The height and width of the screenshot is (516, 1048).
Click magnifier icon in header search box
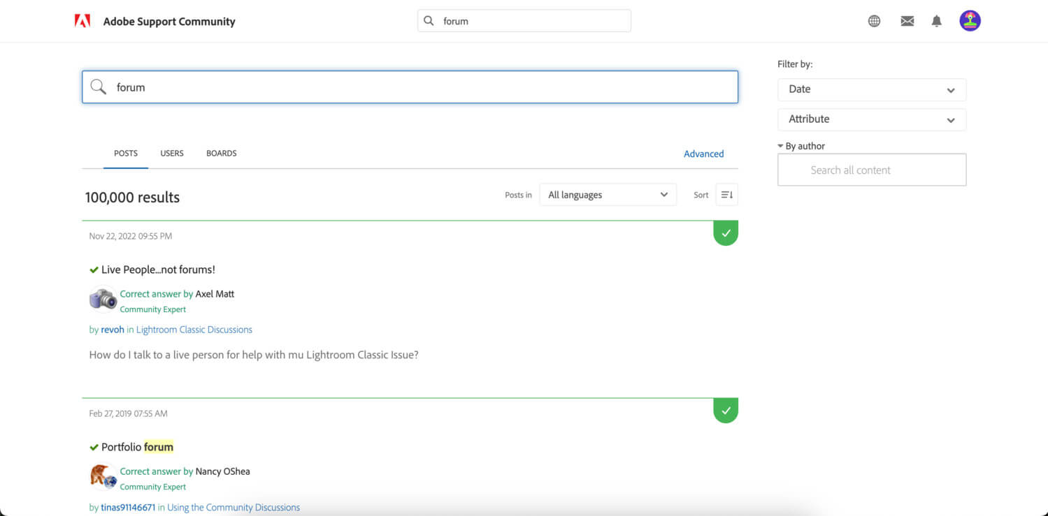pos(429,21)
